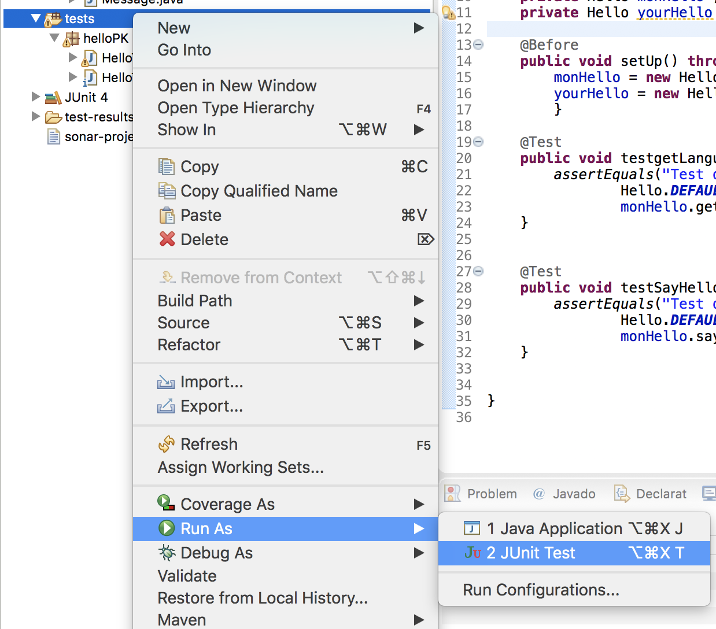Click the Paste clipboard icon
Viewport: 716px width, 629px height.
(167, 216)
